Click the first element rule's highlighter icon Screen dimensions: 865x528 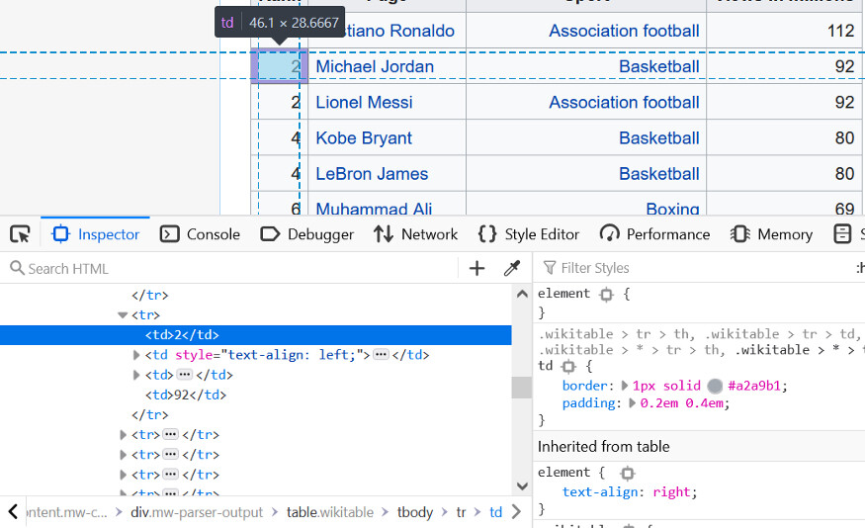(x=607, y=294)
